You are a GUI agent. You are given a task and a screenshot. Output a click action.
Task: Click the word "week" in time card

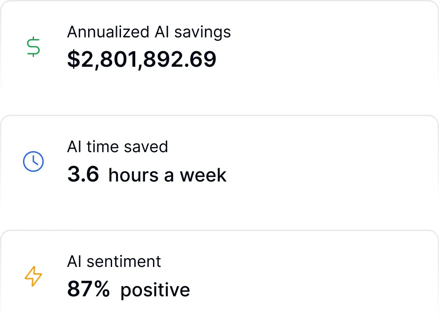(203, 175)
